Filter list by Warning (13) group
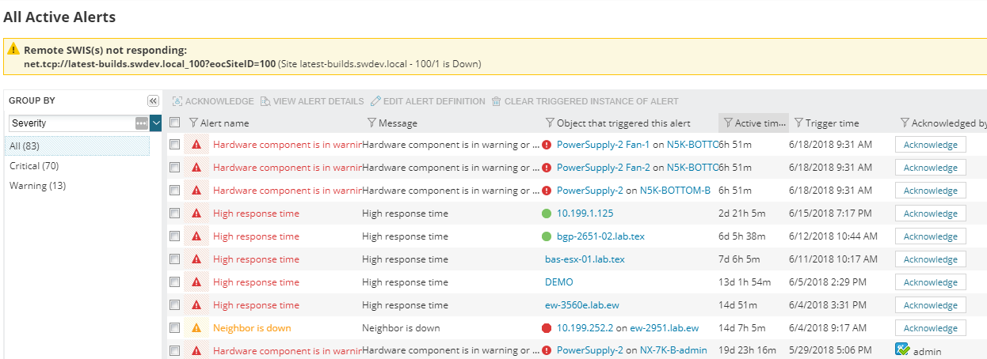987x359 pixels. point(37,186)
